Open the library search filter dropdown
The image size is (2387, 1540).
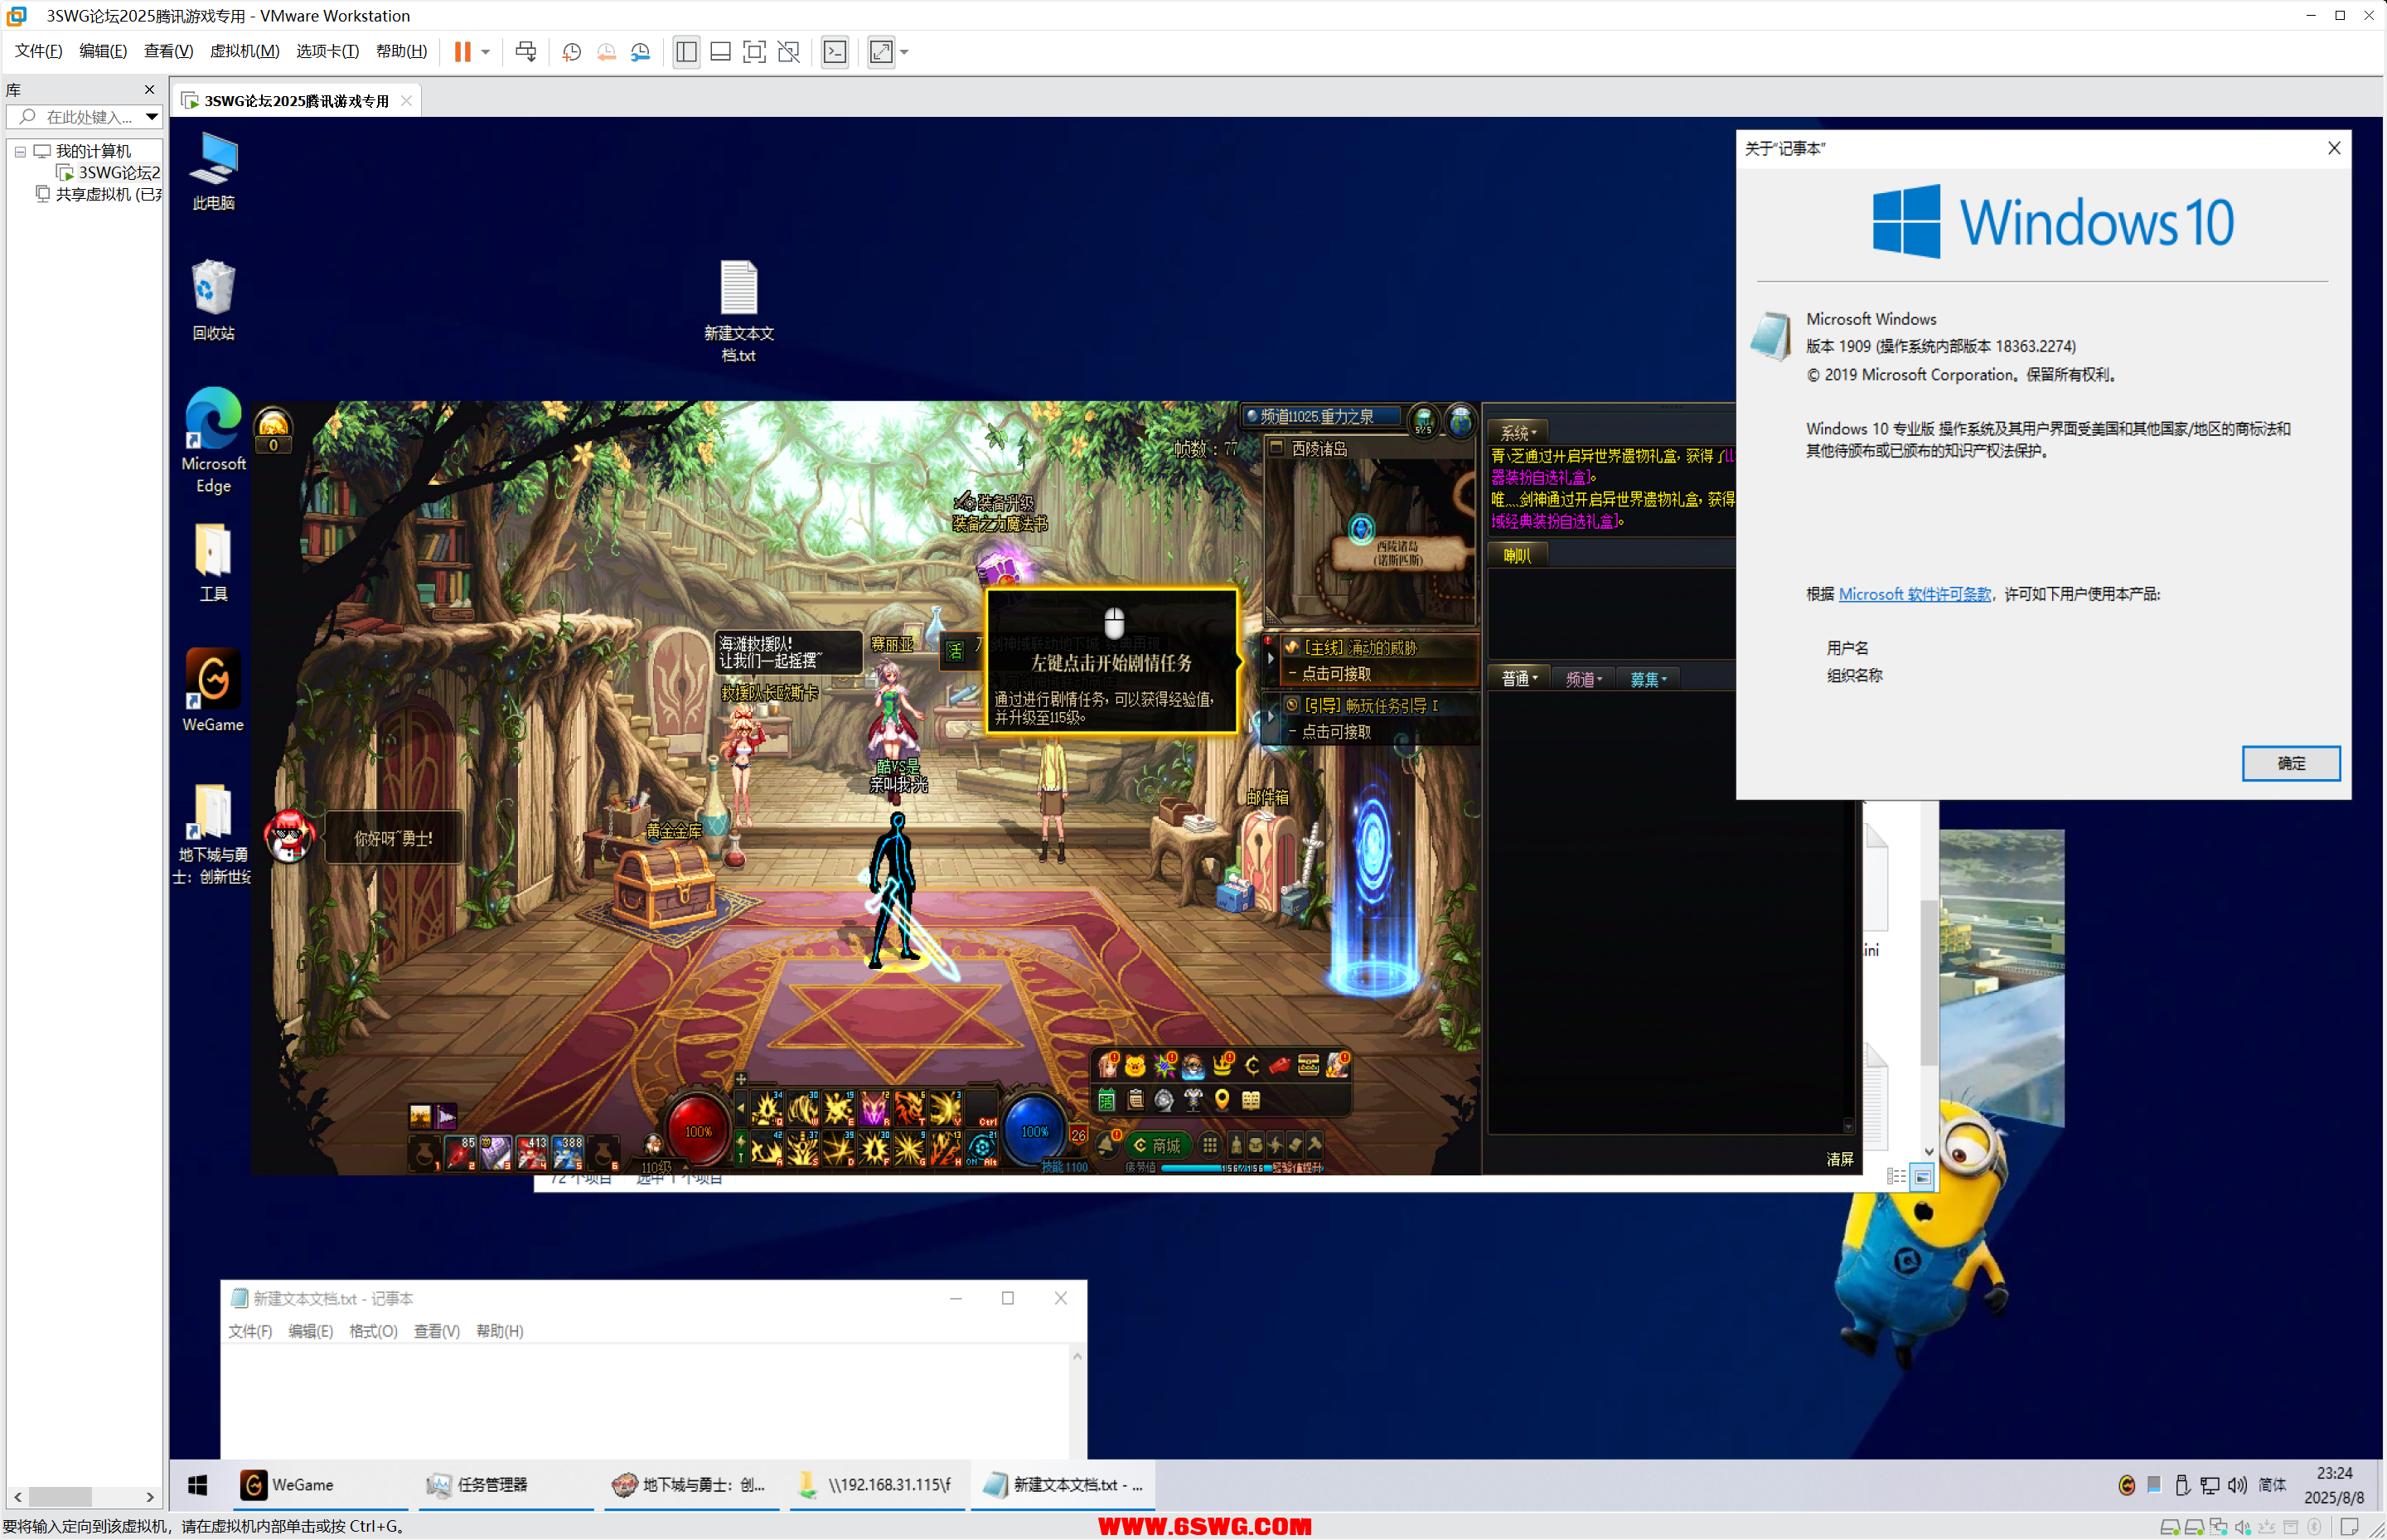click(x=152, y=117)
